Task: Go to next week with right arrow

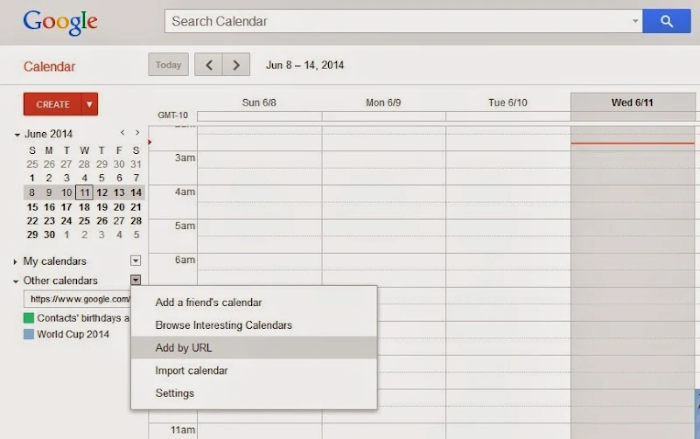Action: (236, 65)
